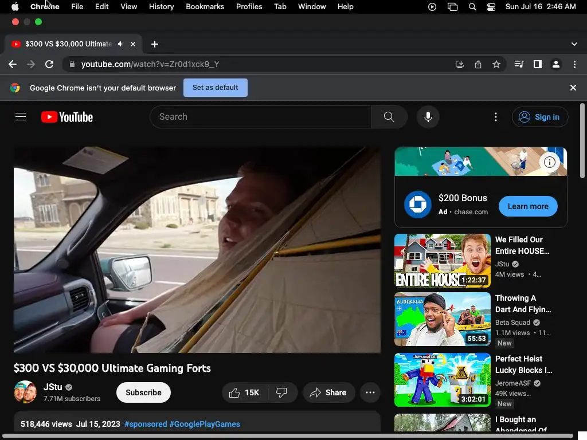The width and height of the screenshot is (587, 440).
Task: Open the Window menu
Action: tap(312, 7)
